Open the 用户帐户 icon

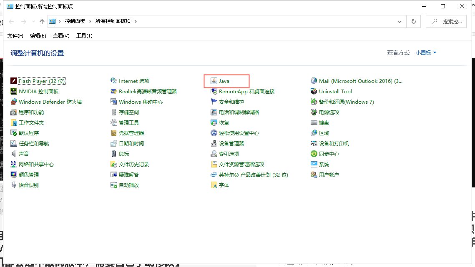314,175
